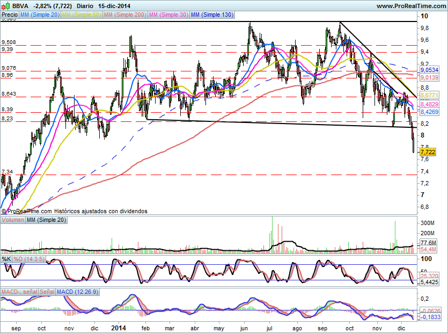Click the 8,39 level label

point(7,109)
